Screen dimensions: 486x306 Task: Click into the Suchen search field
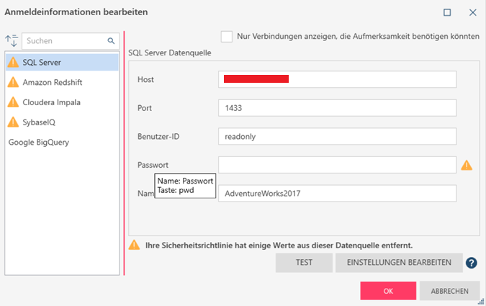[x=63, y=41]
